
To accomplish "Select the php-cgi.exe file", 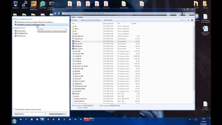I will pos(78,44).
